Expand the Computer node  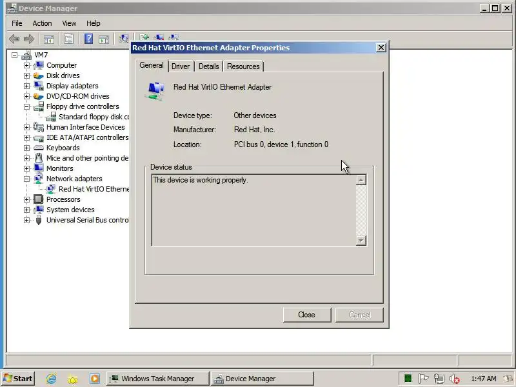coord(26,65)
